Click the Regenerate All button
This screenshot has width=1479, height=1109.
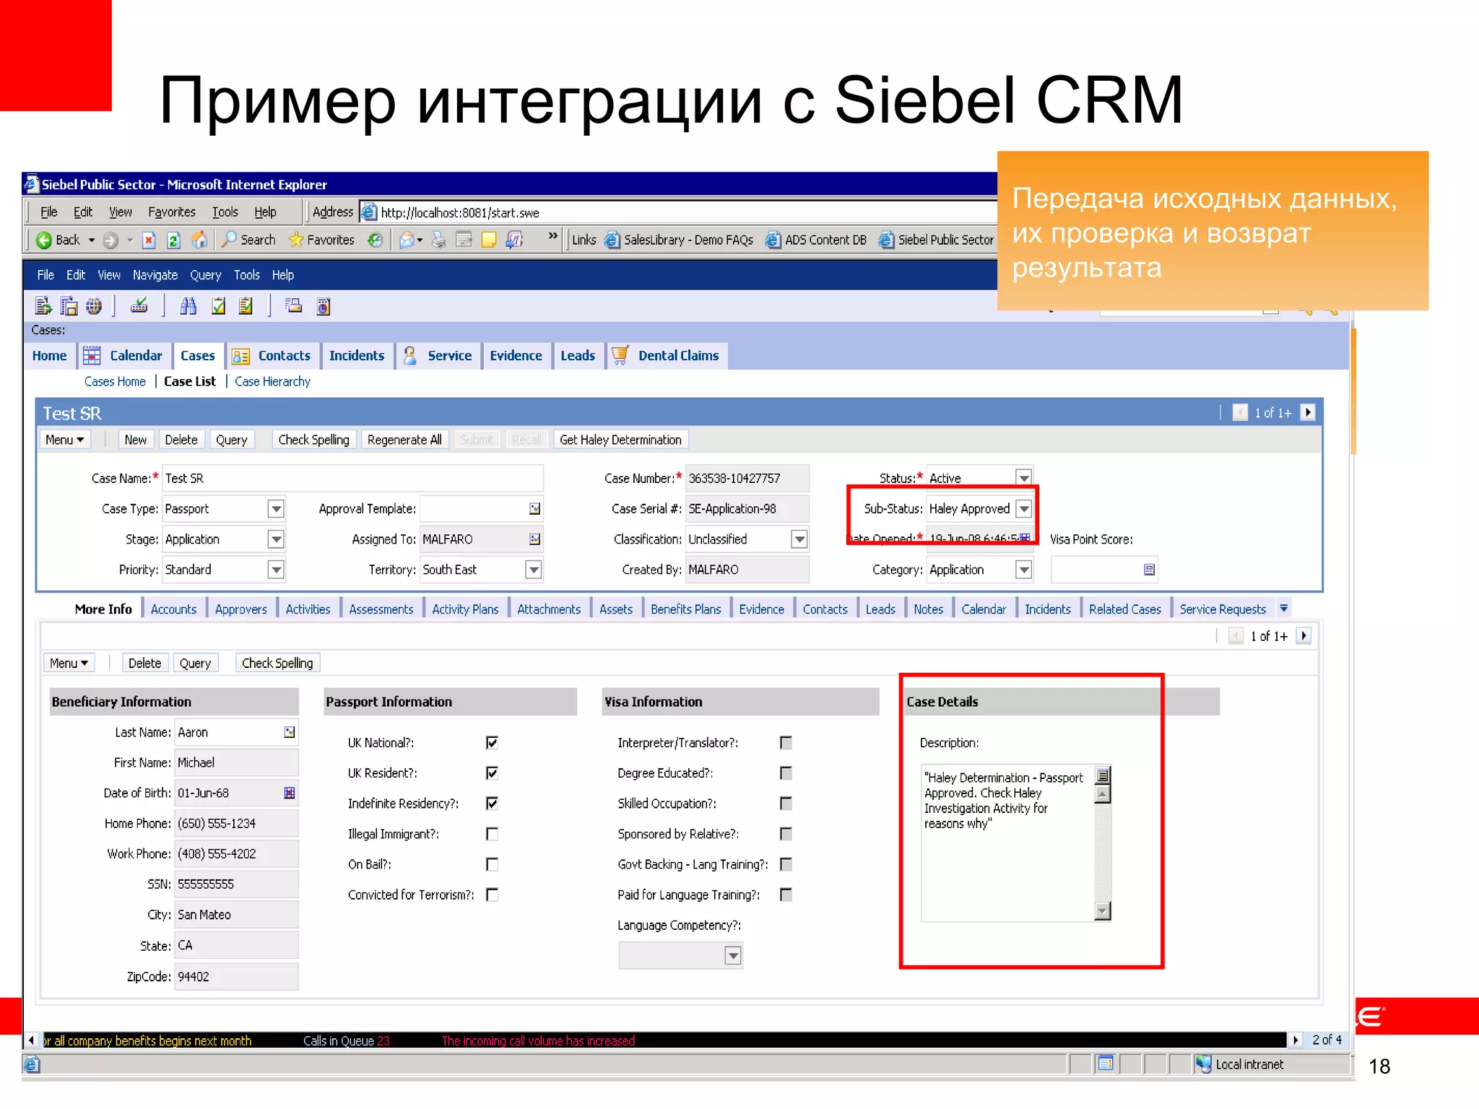[404, 440]
